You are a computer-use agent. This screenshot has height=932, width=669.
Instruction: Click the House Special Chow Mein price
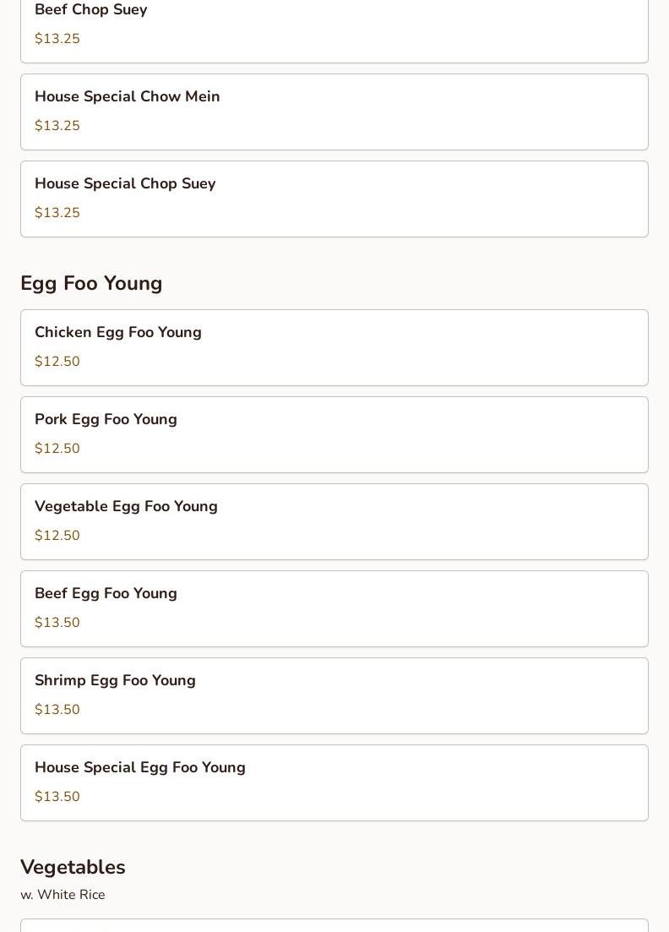coord(57,126)
